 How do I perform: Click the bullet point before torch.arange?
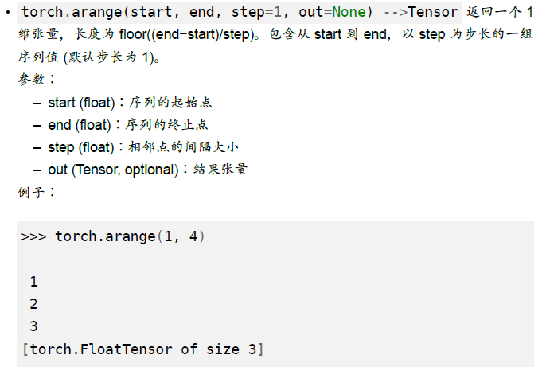click(8, 13)
